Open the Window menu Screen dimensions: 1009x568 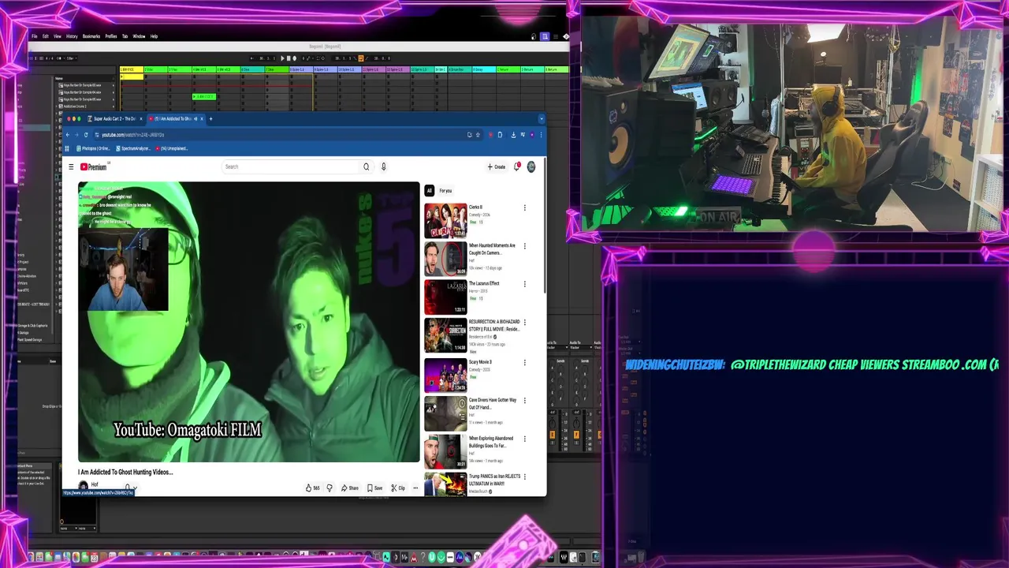[139, 36]
